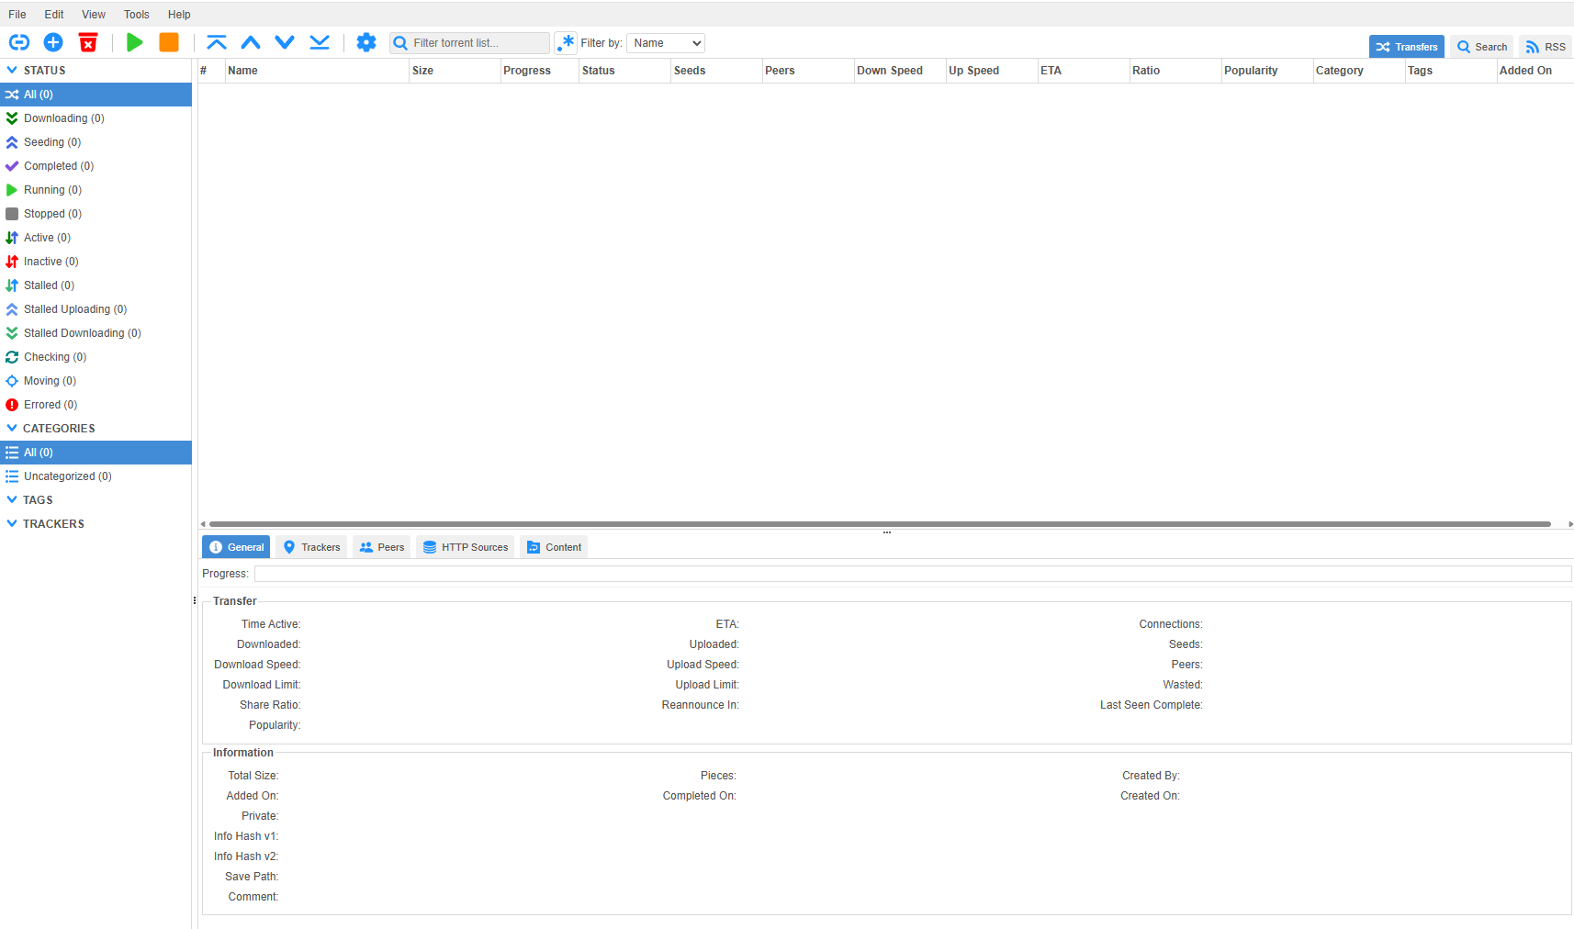This screenshot has height=929, width=1574.
Task: Click scrollbar right arrow of torrent list
Action: point(1570,524)
